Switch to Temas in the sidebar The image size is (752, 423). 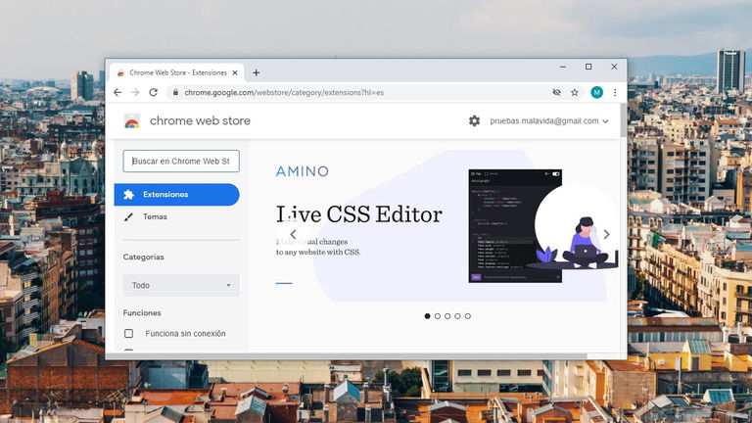[155, 216]
